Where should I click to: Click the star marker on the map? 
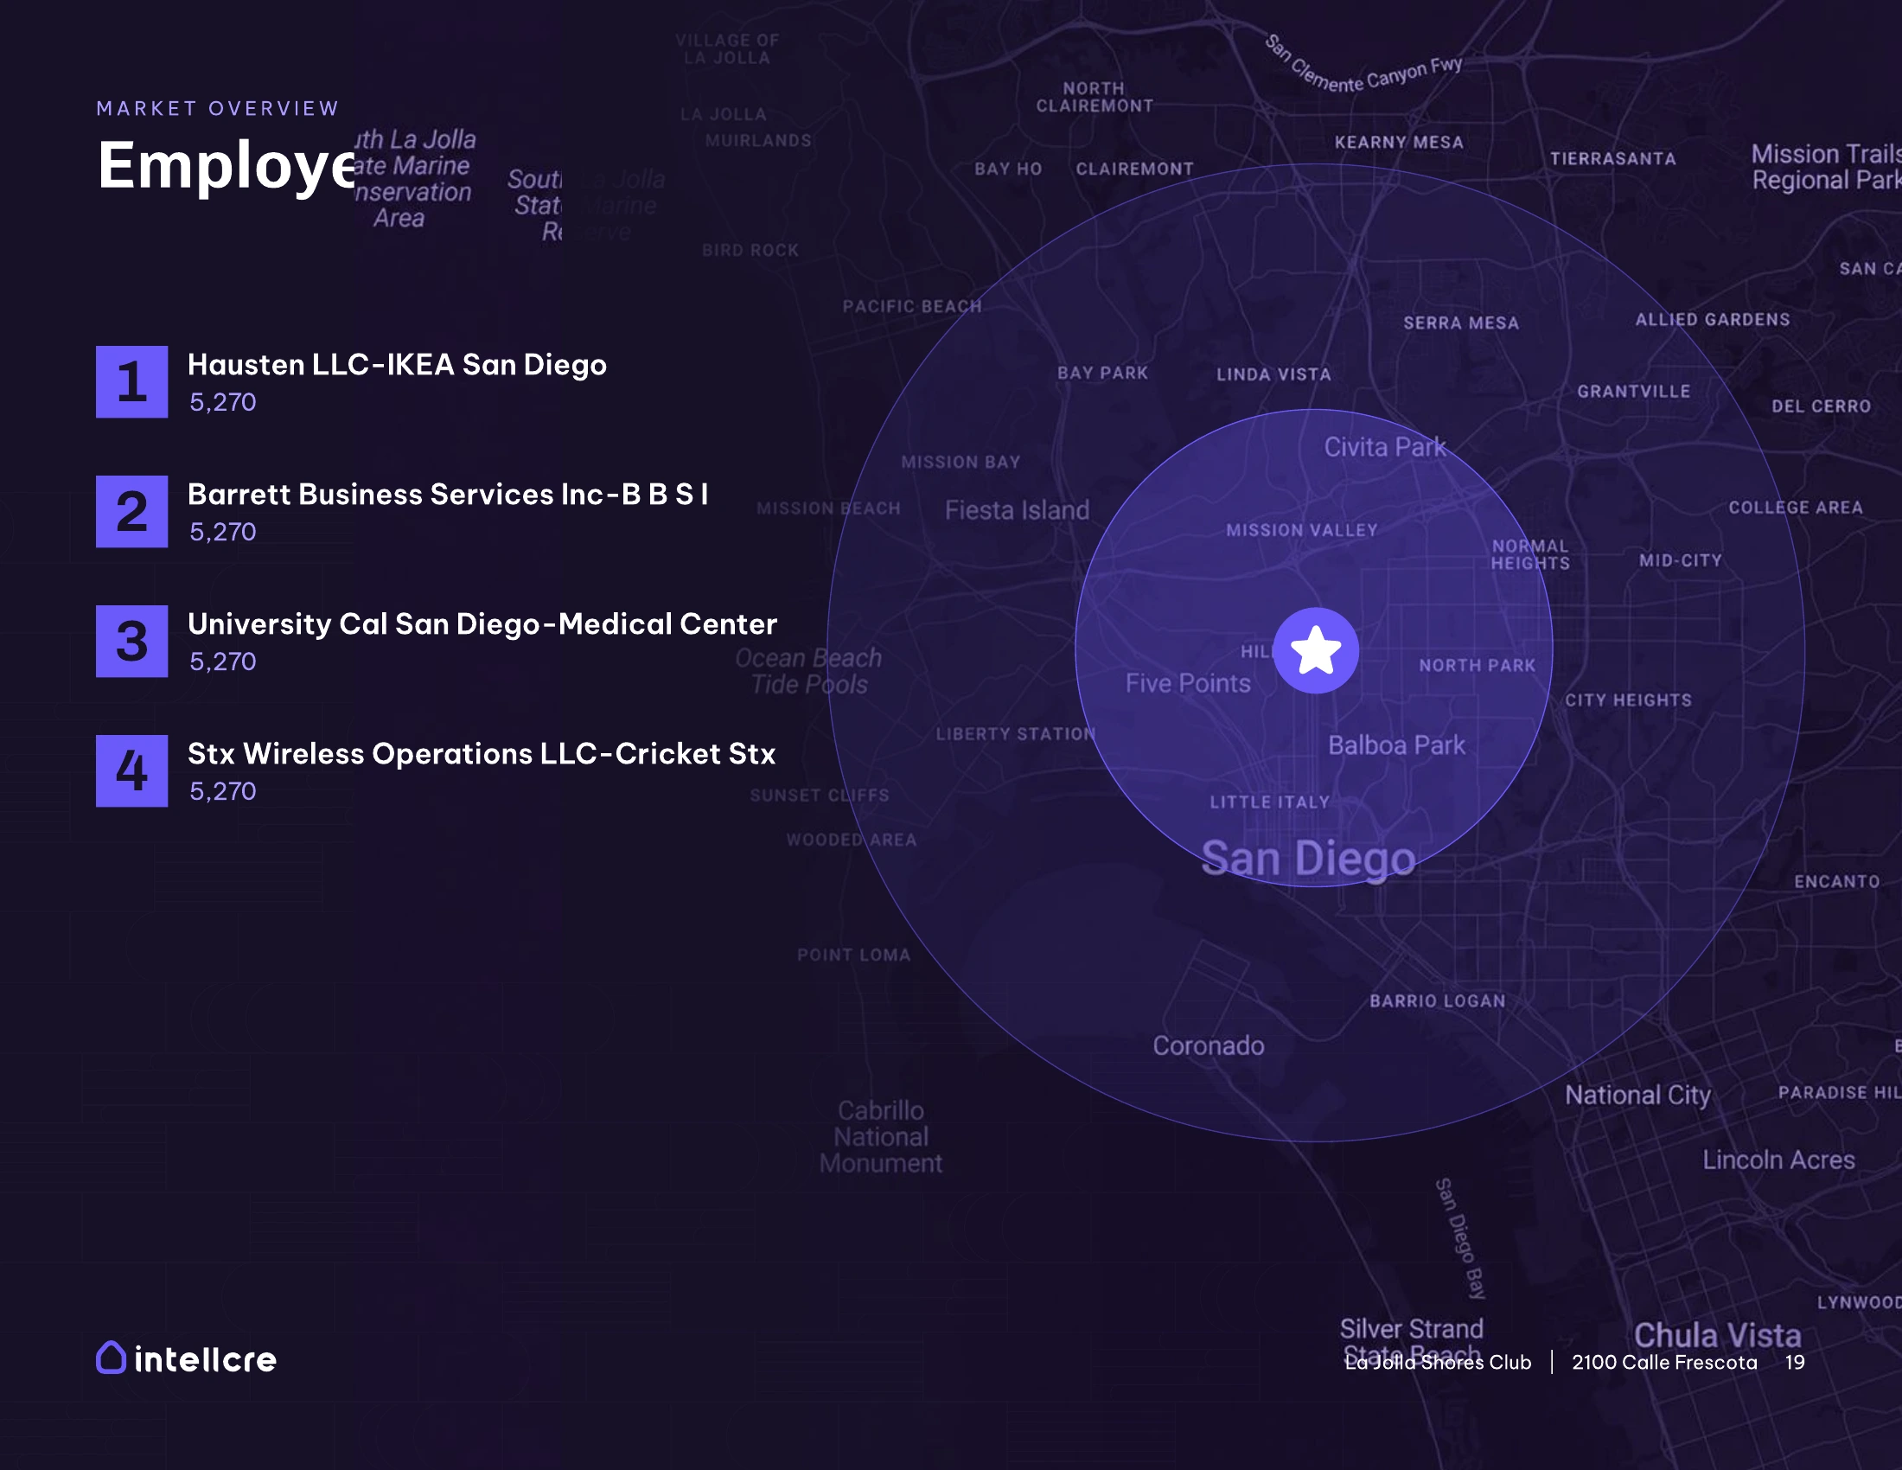pyautogui.click(x=1315, y=650)
